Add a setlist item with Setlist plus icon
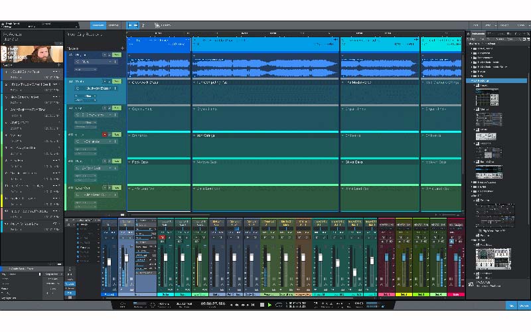531x332 pixels. (59, 64)
